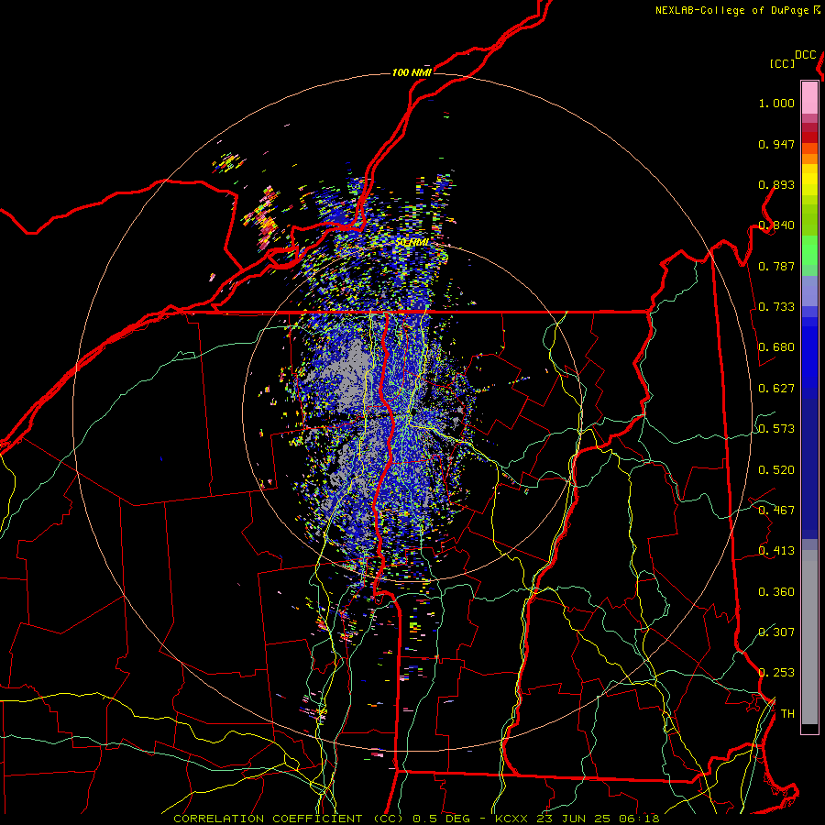Image resolution: width=825 pixels, height=825 pixels.
Task: Click the 0.467 legend value
Action: pos(776,511)
